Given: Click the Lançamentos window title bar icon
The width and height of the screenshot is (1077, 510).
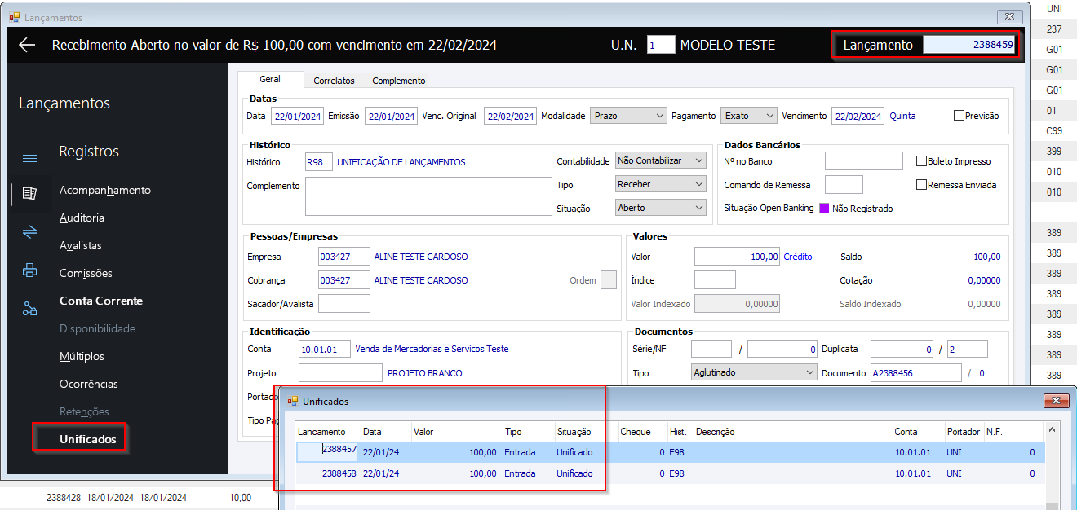Looking at the screenshot, I should click(x=14, y=17).
